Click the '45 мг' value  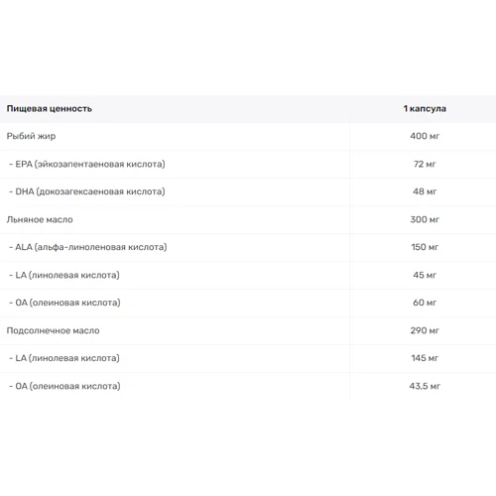tap(425, 275)
